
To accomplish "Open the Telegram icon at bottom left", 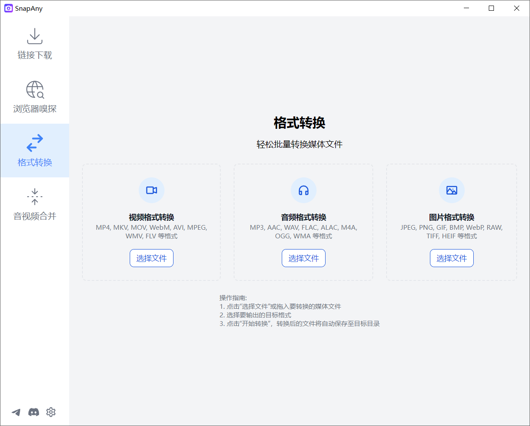I will pyautogui.click(x=16, y=412).
